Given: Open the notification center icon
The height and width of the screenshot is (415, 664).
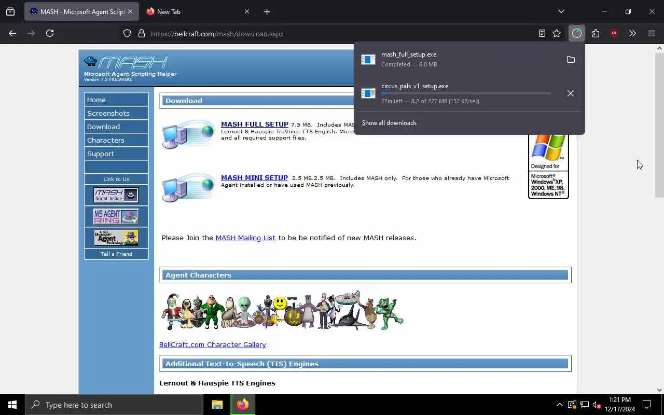Looking at the screenshot, I should [647, 405].
